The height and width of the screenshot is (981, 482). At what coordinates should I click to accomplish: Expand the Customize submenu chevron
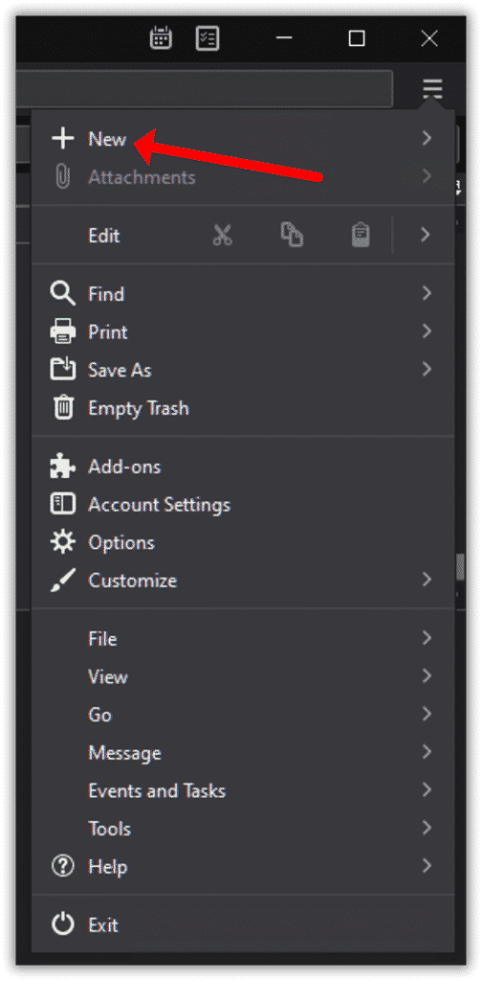pos(427,580)
